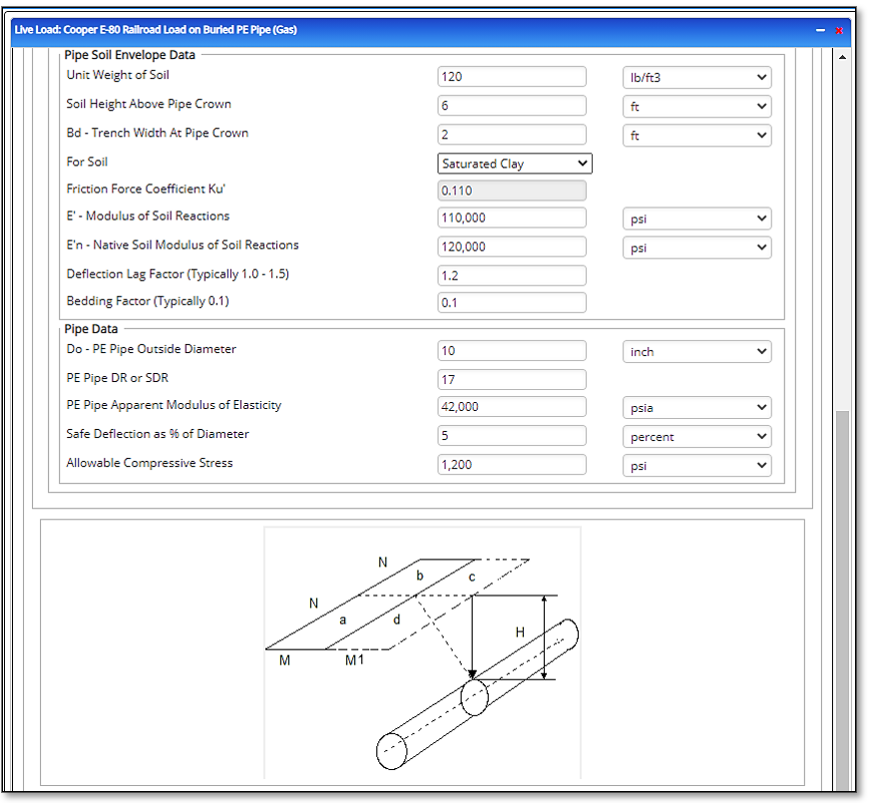Click the trench geometry diagram thumbnail
Screen dimensions: 877x803
421,655
